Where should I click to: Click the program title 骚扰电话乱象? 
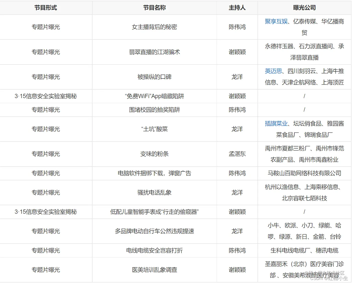point(154,193)
